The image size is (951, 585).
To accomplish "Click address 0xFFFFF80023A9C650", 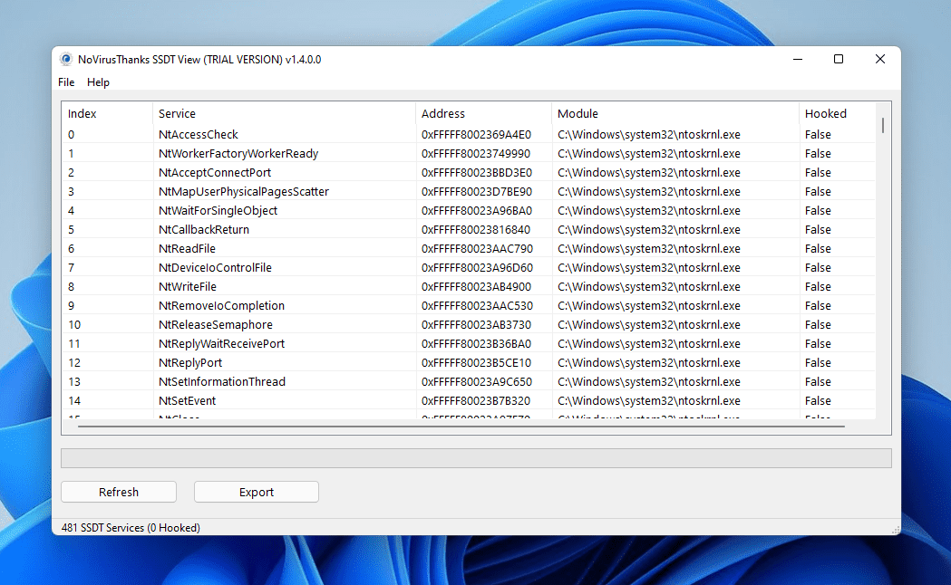I will point(476,381).
